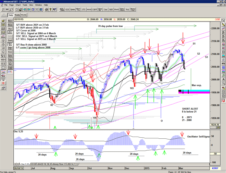Toggle the Moving Average button
The image size is (226, 173).
[x=10, y=45]
